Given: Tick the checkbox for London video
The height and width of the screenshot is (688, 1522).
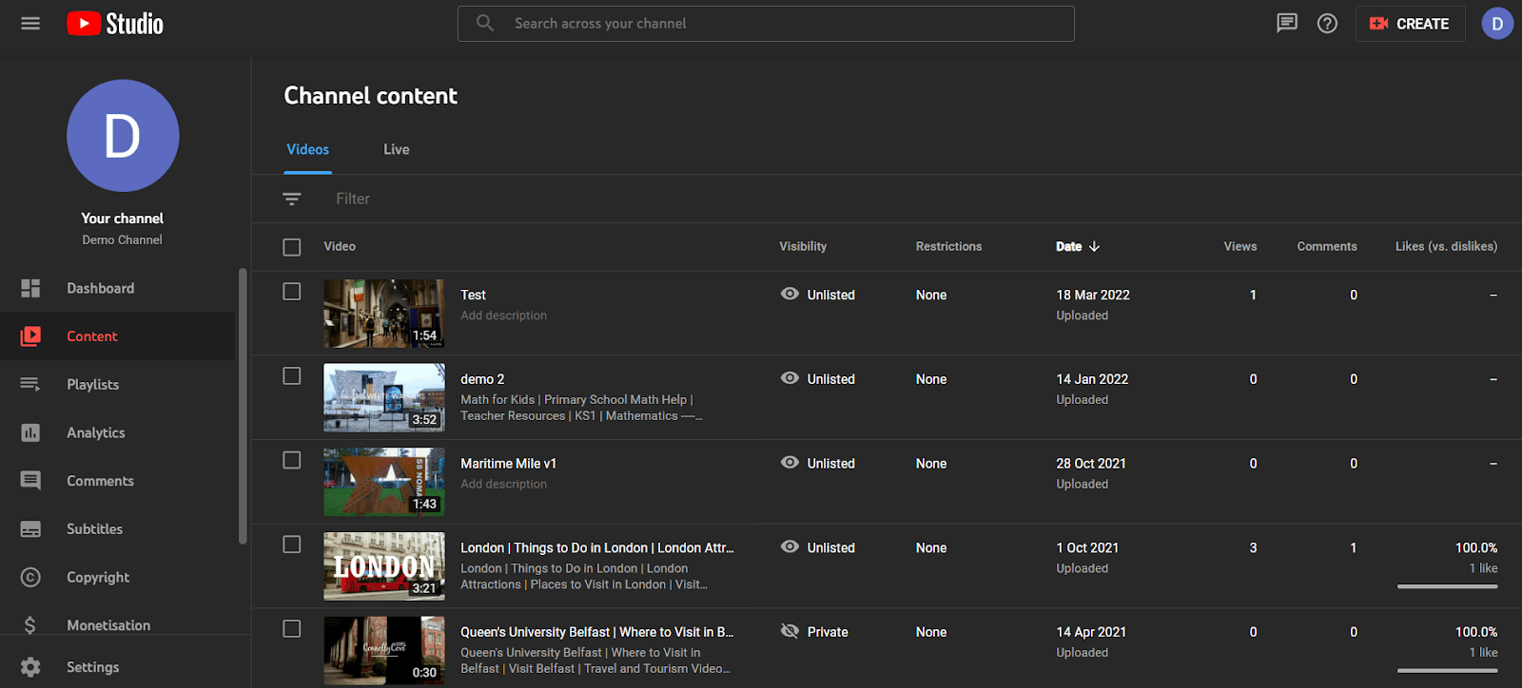Looking at the screenshot, I should (292, 545).
